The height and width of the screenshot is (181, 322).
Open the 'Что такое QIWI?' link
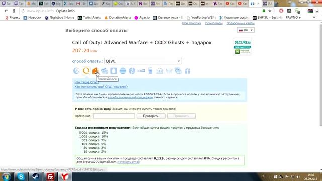87,82
